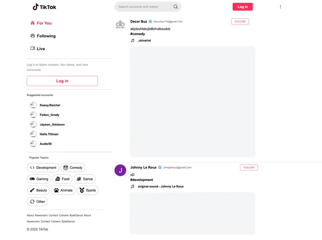The image size is (322, 240).
Task: Click the music note icon beside .cklnsihd
Action: tap(132, 40)
